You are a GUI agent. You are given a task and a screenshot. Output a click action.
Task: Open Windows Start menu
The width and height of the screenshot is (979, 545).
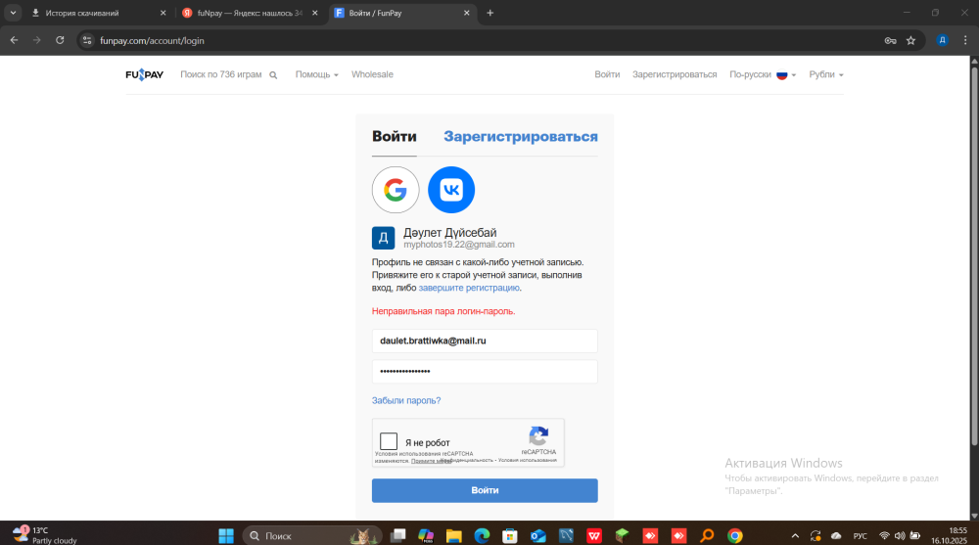point(226,535)
